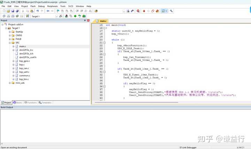Open the Peripherals menu
The width and height of the screenshot is (251, 149).
click(x=53, y=6)
